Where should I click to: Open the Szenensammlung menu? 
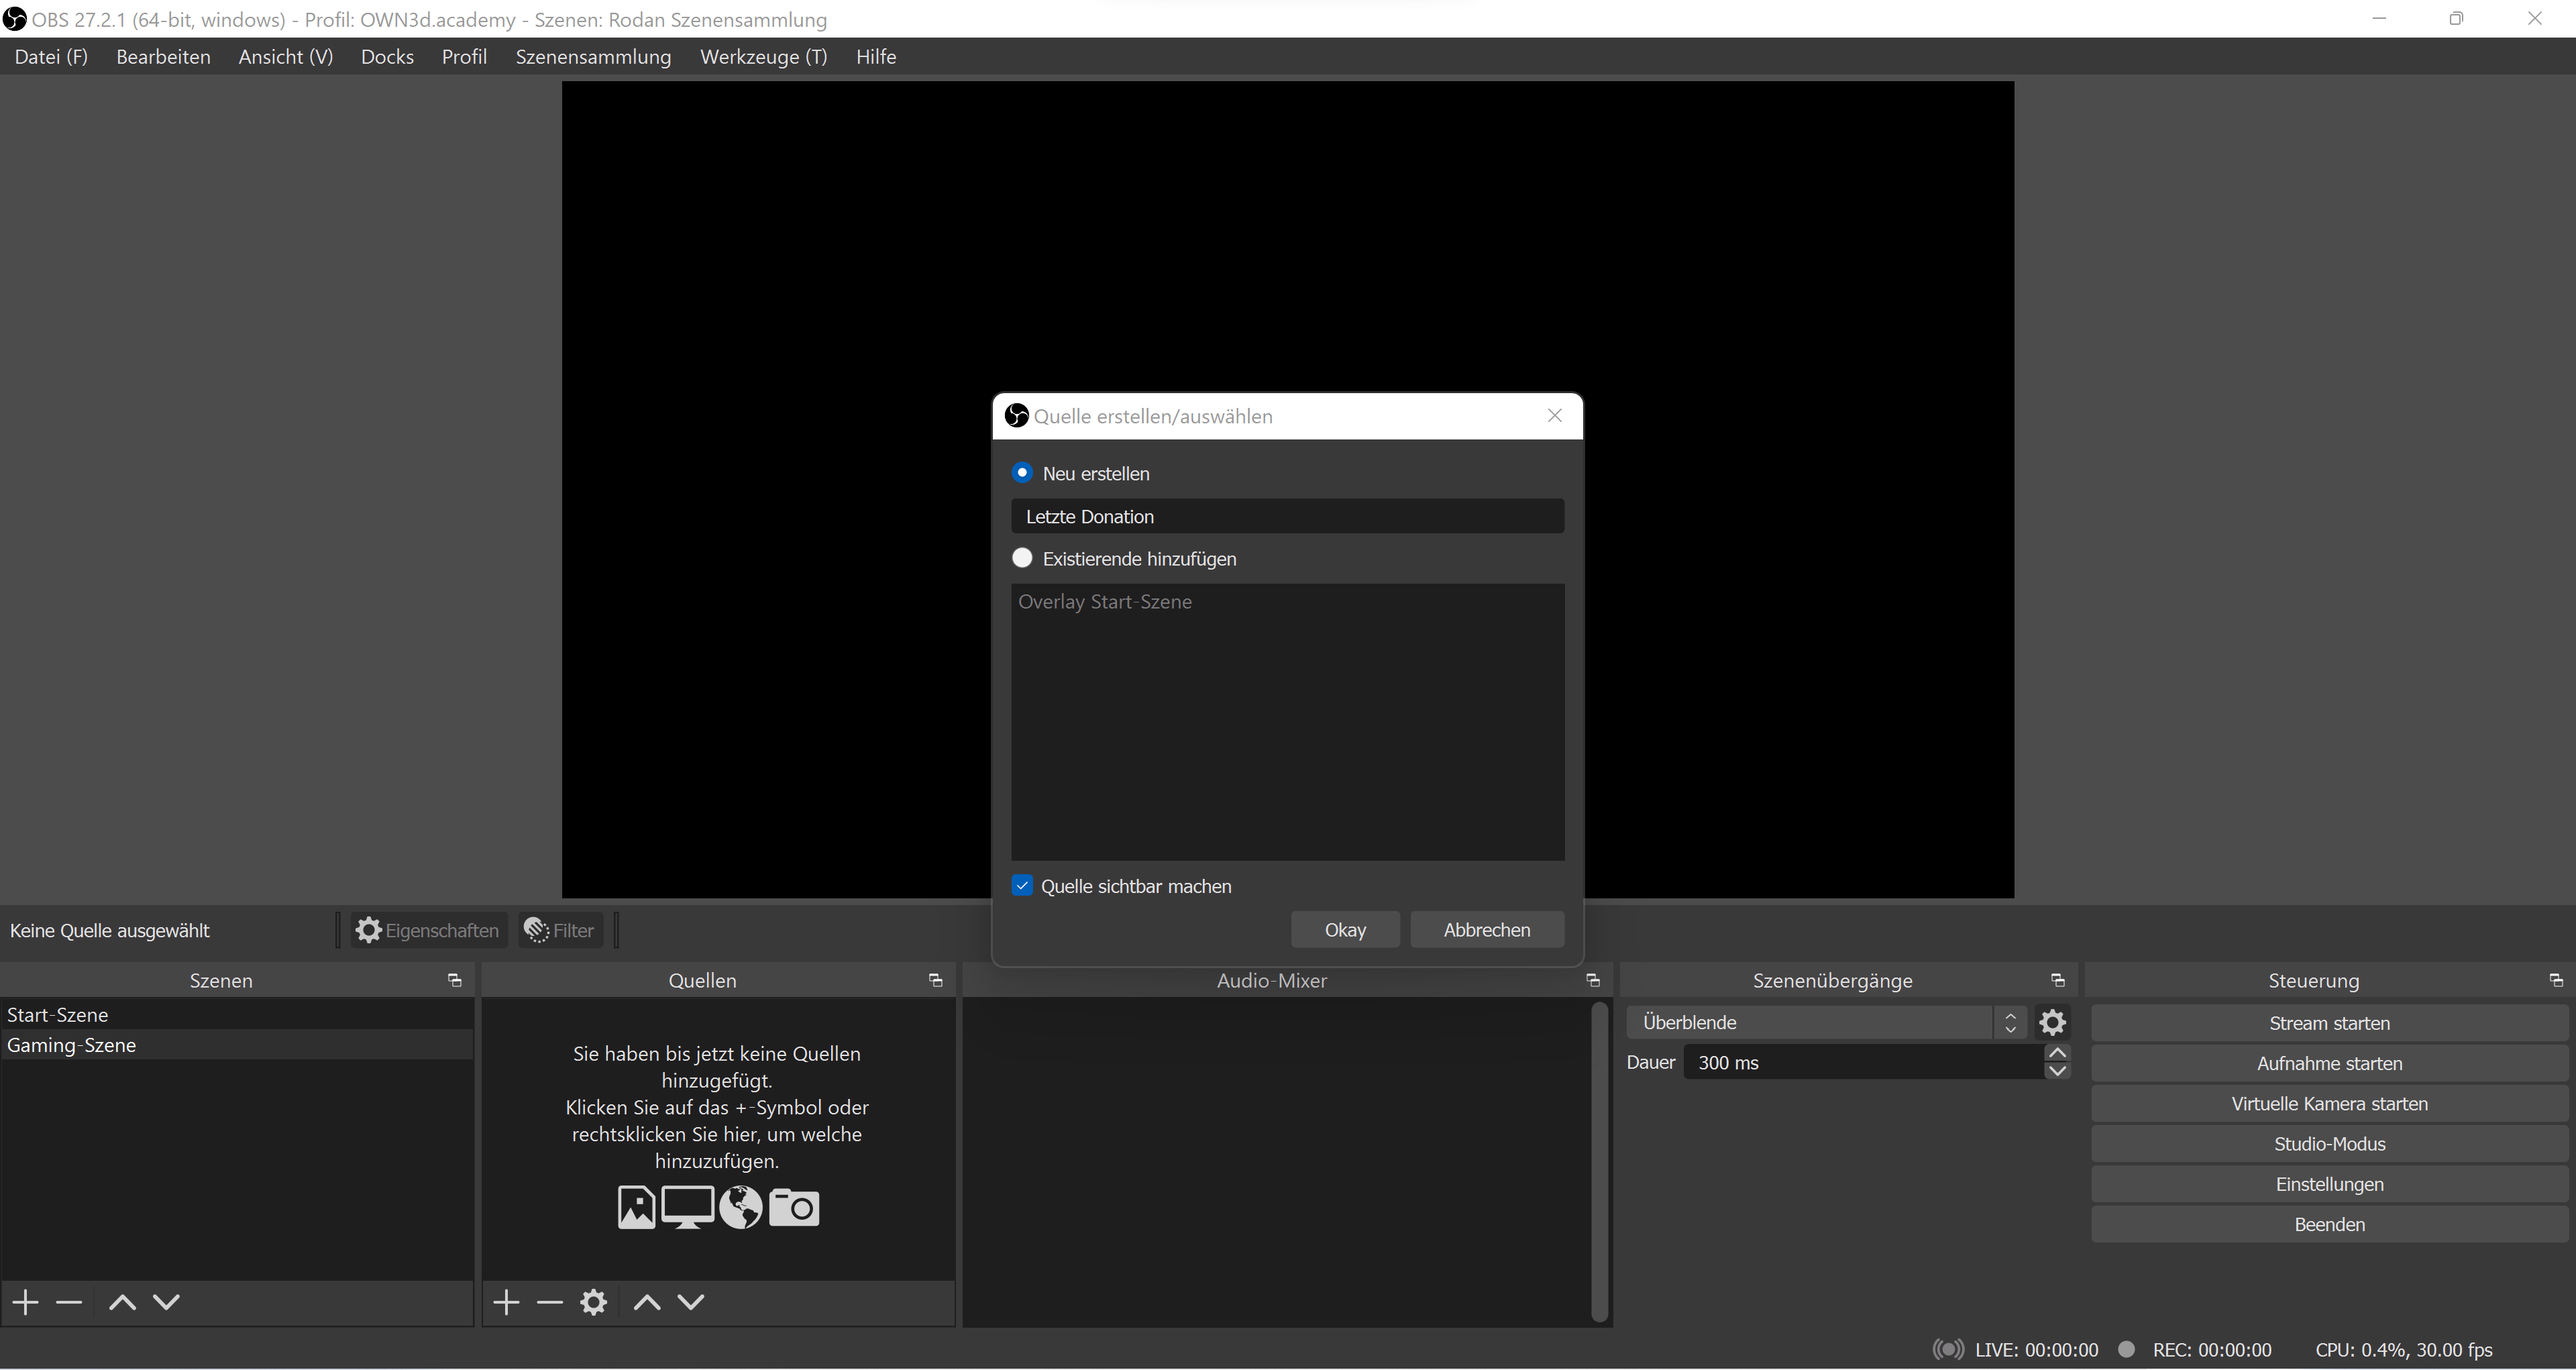coord(593,57)
